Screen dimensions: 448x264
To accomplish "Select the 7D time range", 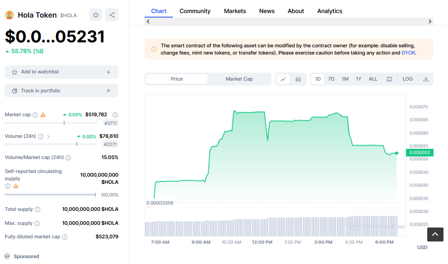I will 331,79.
